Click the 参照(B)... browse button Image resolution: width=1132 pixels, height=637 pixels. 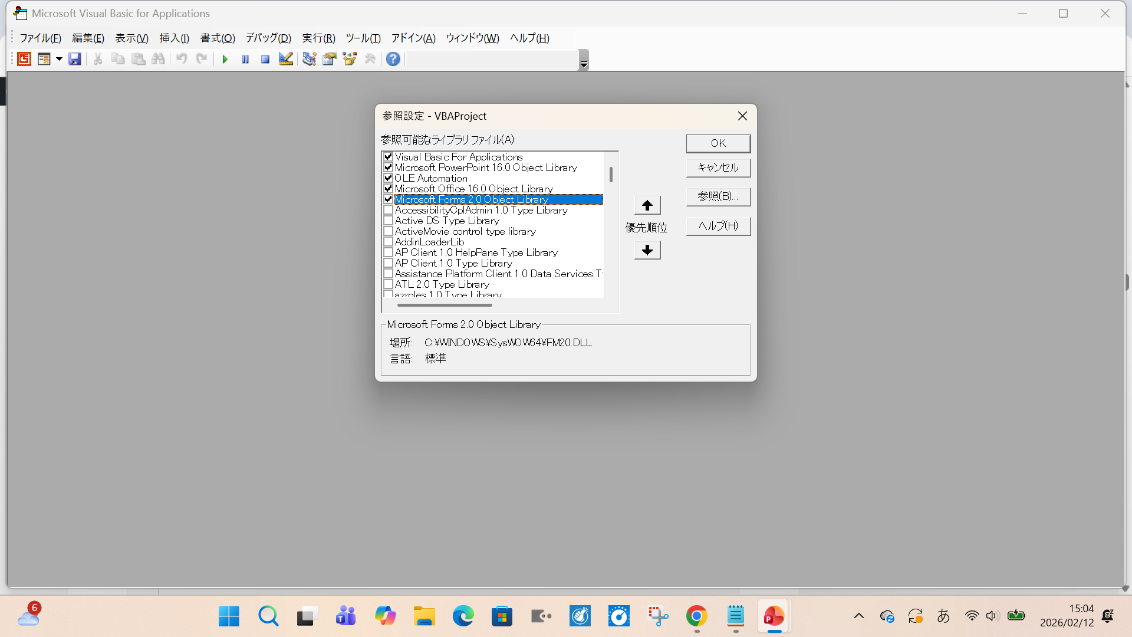[718, 196]
